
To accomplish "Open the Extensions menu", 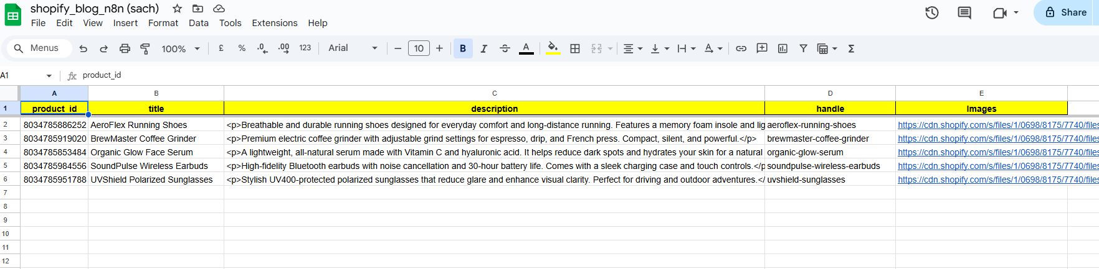I will click(x=274, y=23).
